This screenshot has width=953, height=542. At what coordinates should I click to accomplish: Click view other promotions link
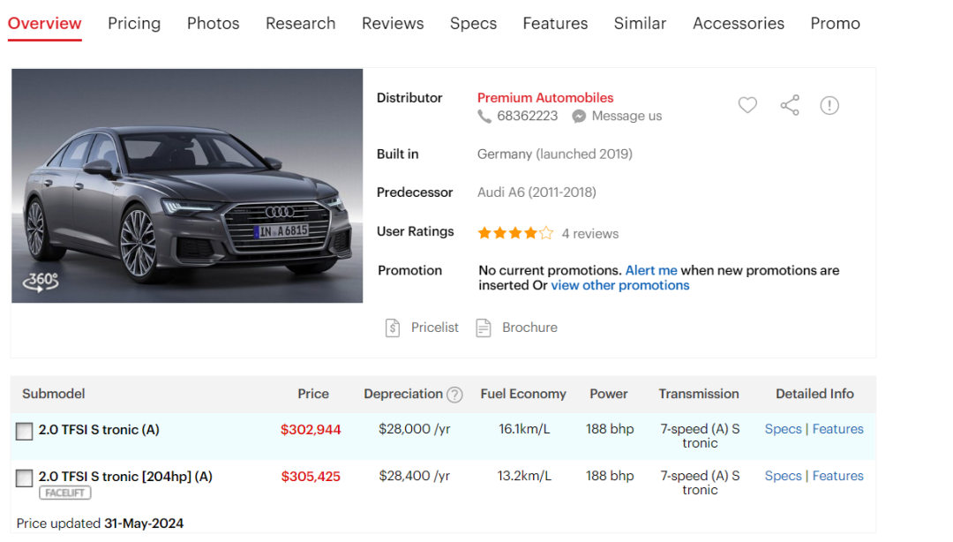click(x=620, y=286)
